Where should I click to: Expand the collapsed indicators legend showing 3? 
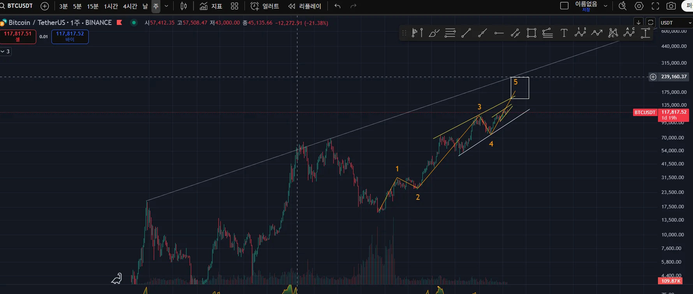(x=5, y=51)
